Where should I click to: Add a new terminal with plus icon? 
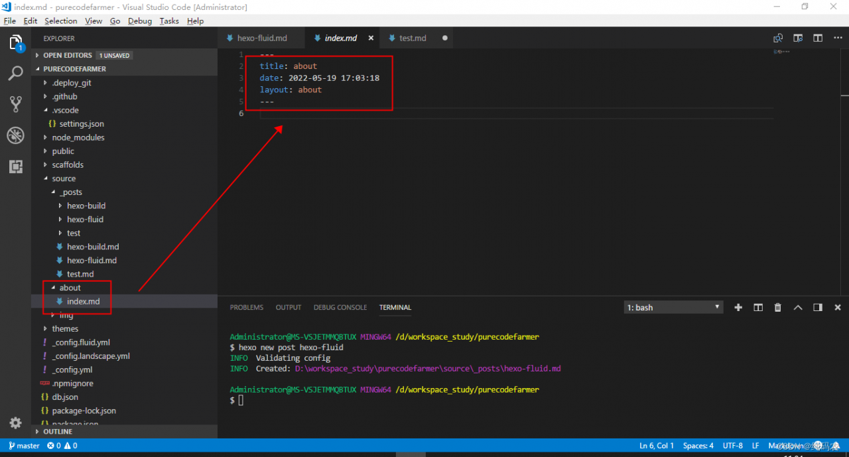click(738, 308)
